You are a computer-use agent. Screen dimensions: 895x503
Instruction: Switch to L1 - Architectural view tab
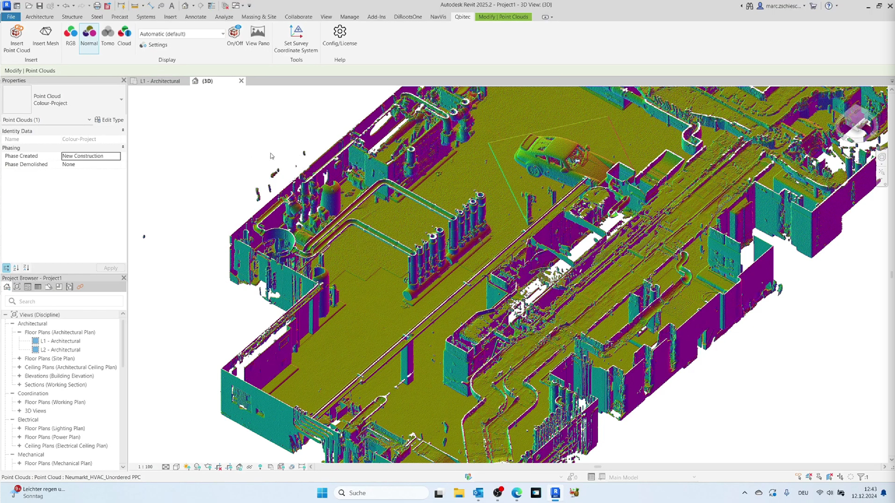[160, 81]
